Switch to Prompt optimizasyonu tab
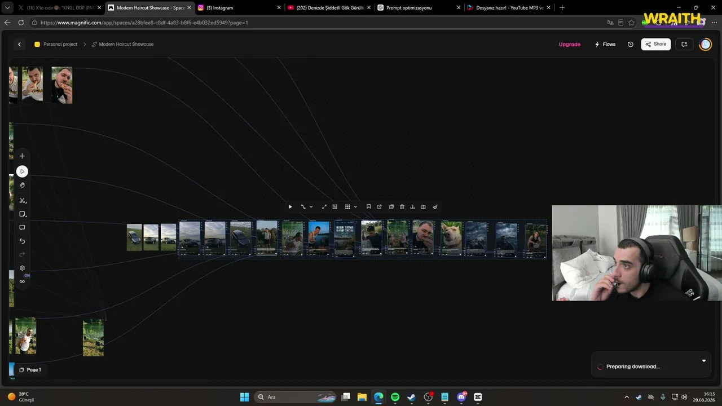 tap(418, 8)
